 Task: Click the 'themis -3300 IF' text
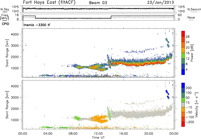(37, 25)
